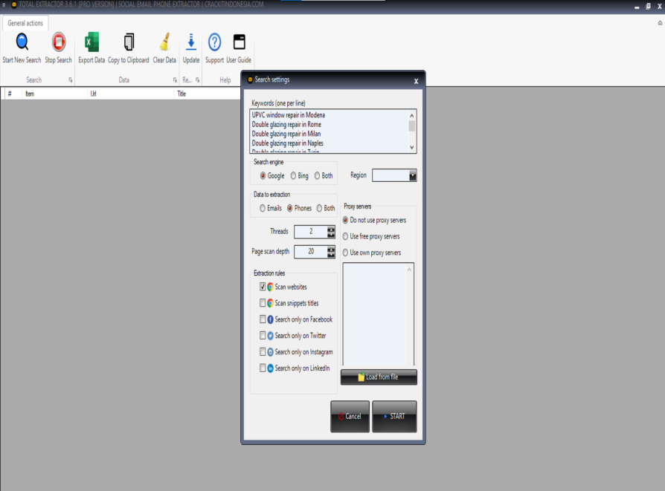Choose Use own proxy servers
The width and height of the screenshot is (665, 491).
click(345, 253)
